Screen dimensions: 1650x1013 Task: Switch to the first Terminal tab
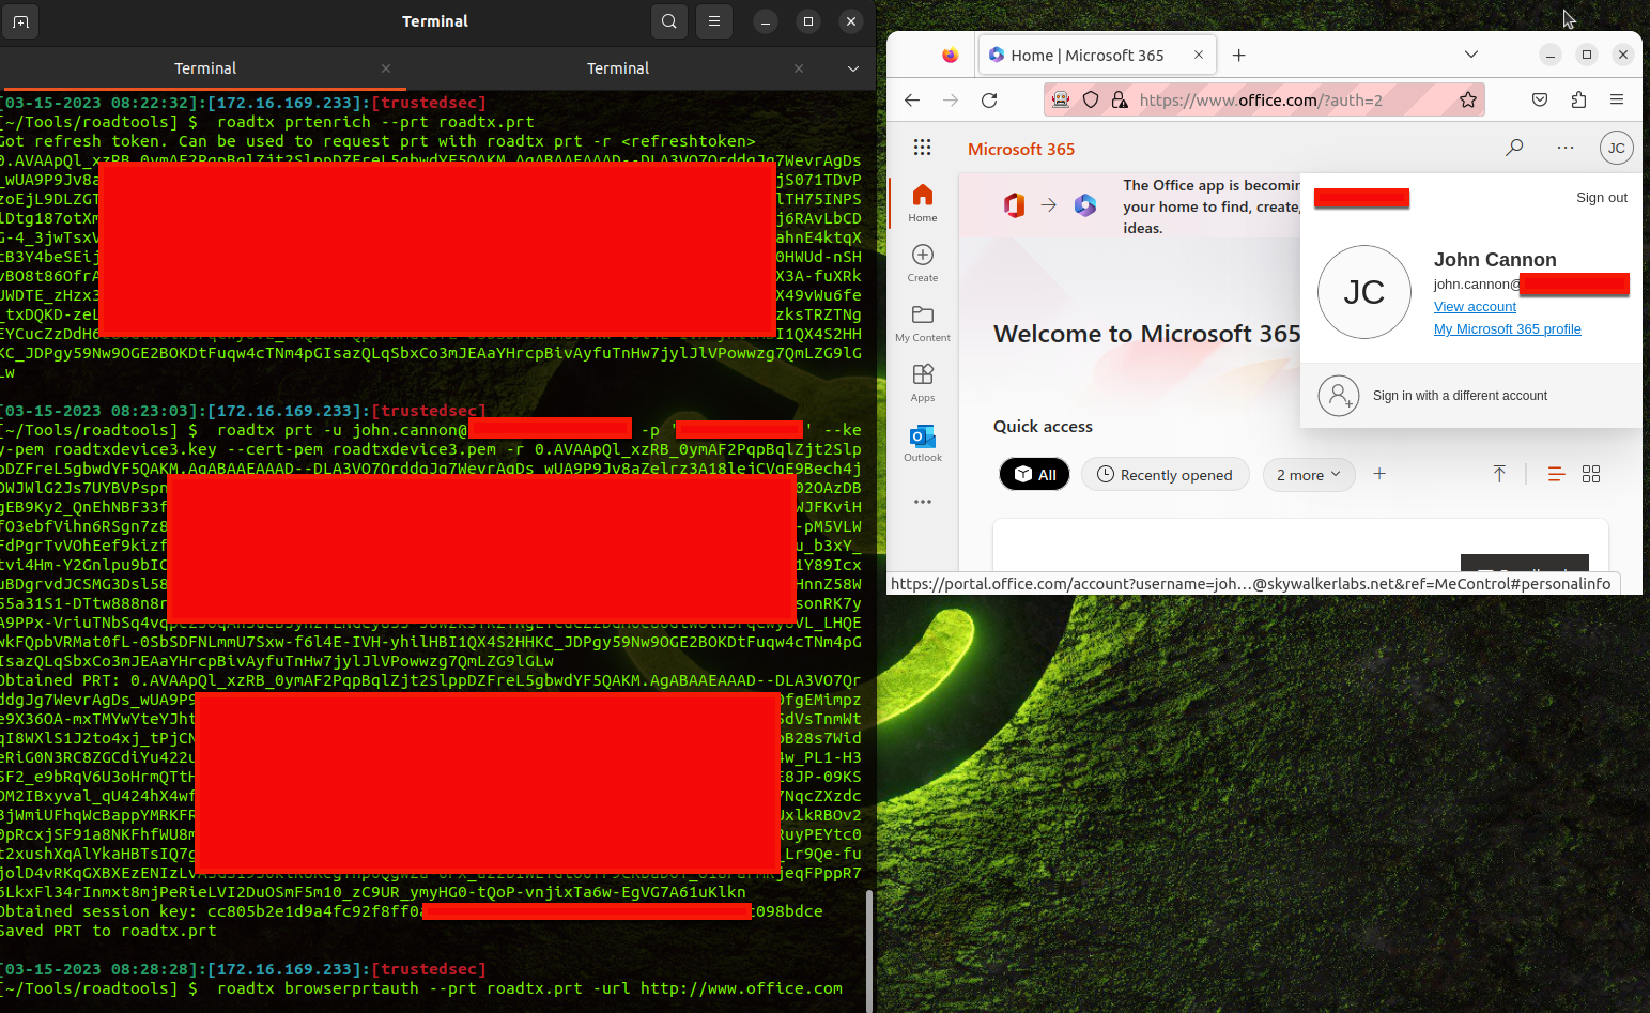205,68
